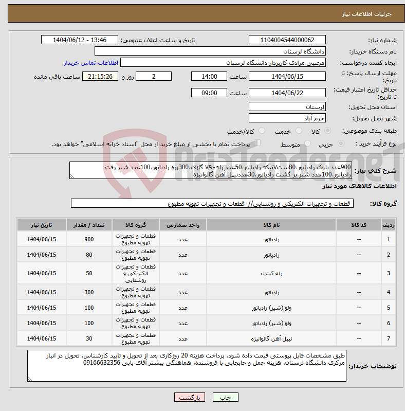Click the response deadline date 1404/06/15 field
This screenshot has width=405, height=411.
coord(287,76)
